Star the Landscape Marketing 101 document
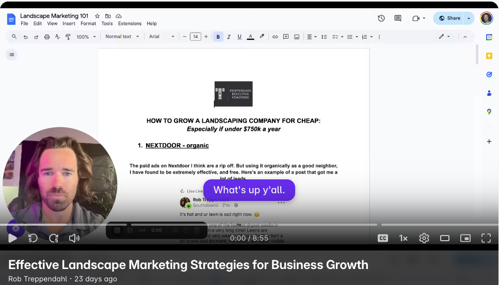Screen dimensions: 499x285 (x=98, y=16)
